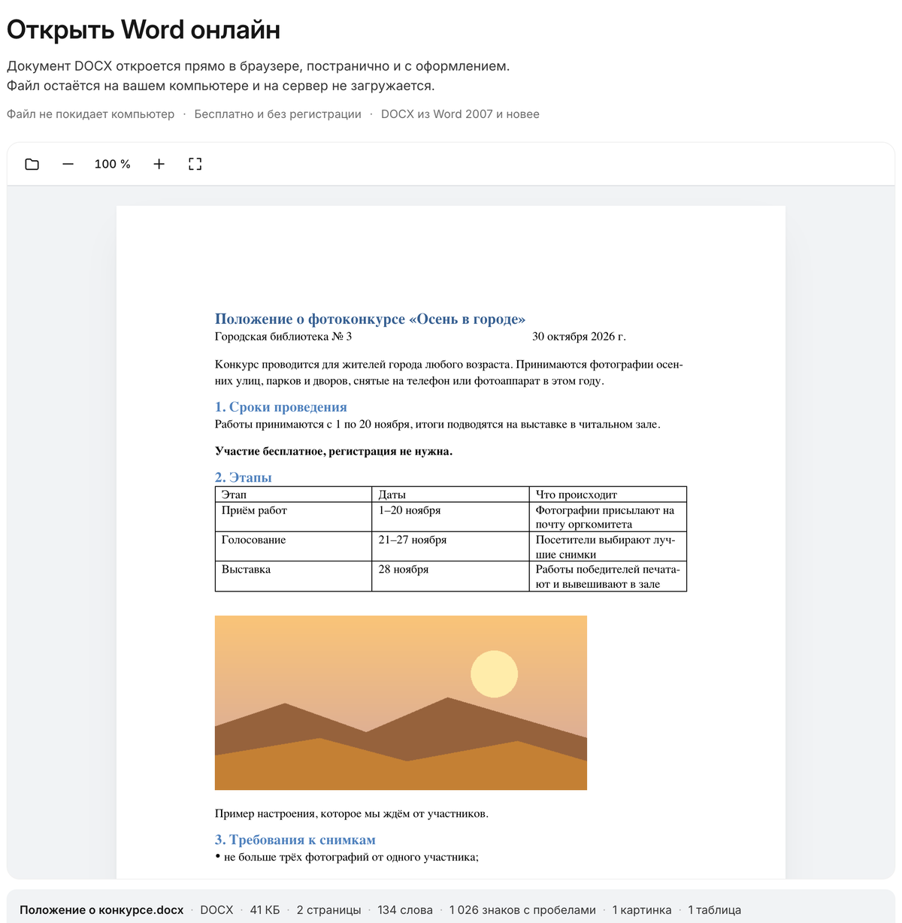Screen dimensions: 902x923
Task: Zoom in with the plus icon
Action: pos(159,164)
